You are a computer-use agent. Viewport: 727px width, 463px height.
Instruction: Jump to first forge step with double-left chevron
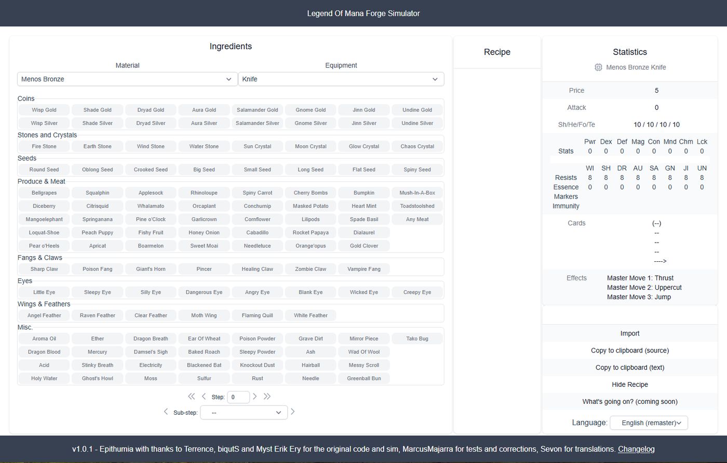(192, 396)
